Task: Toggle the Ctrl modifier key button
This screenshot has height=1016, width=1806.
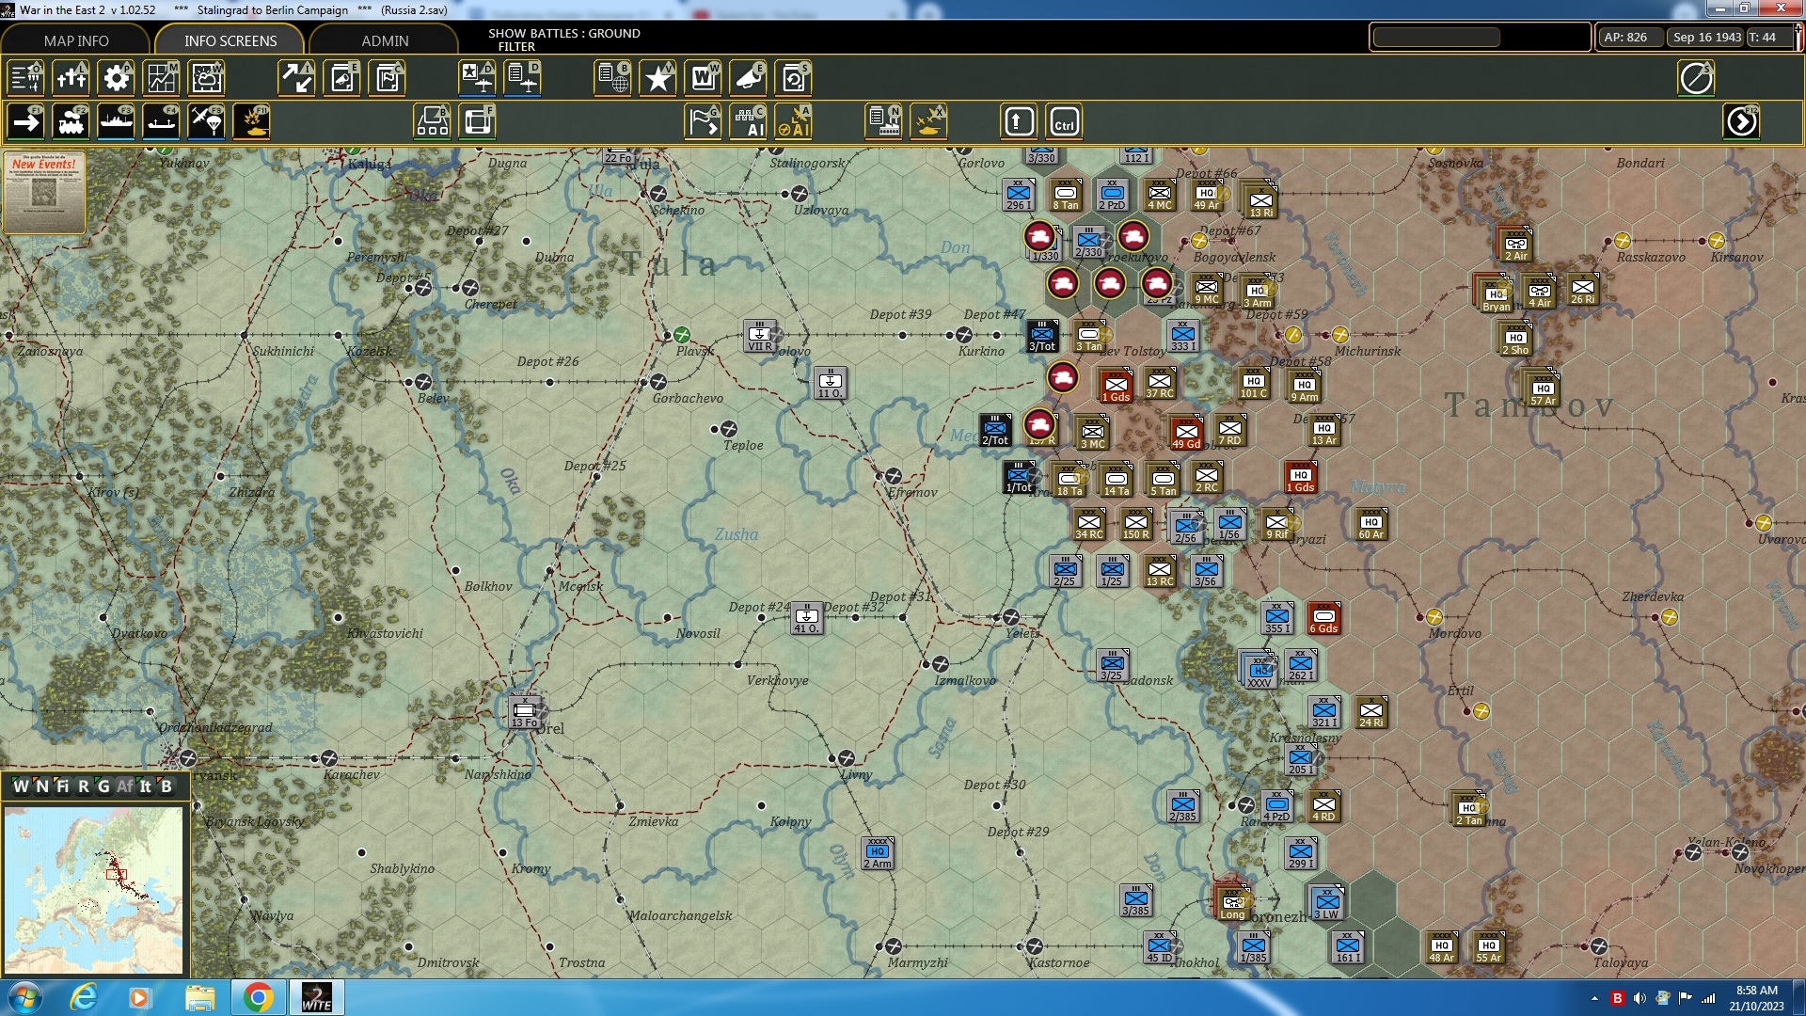Action: point(1064,120)
